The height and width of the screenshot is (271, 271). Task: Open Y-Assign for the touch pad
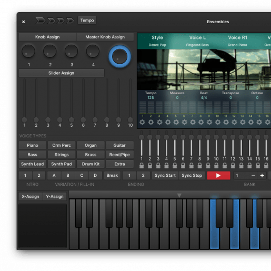(55, 196)
